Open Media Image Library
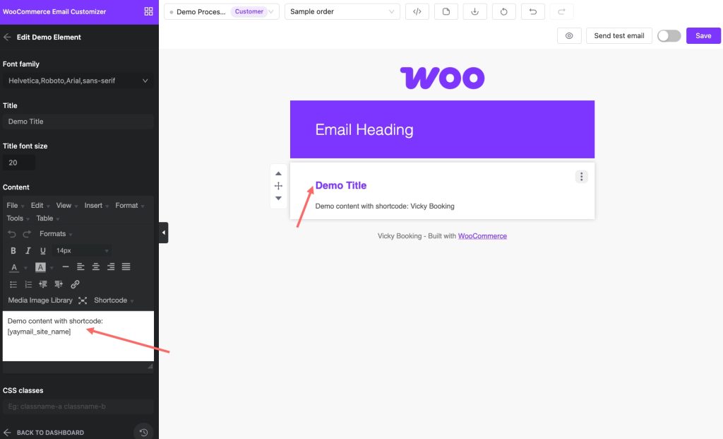The height and width of the screenshot is (439, 723). tap(40, 300)
